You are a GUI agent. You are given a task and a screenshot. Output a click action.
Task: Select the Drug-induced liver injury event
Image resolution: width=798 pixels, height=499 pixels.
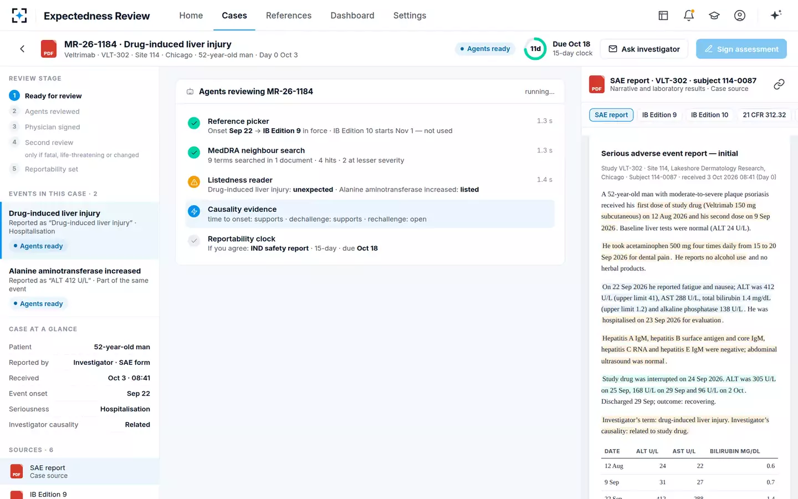(80, 230)
